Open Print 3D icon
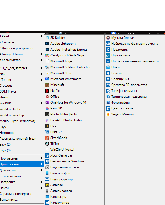The image size is (165, 205). click(47, 132)
